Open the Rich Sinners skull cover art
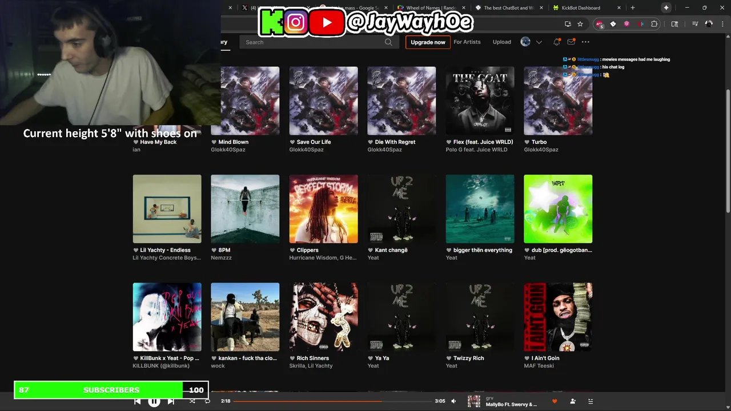The height and width of the screenshot is (411, 731). [323, 317]
